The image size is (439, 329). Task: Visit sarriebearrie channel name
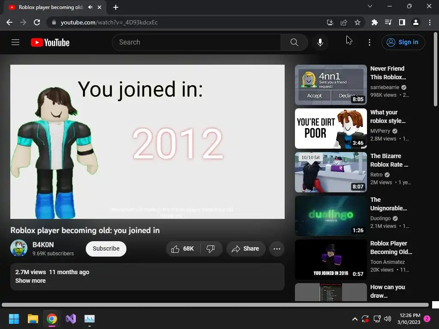[x=385, y=87]
